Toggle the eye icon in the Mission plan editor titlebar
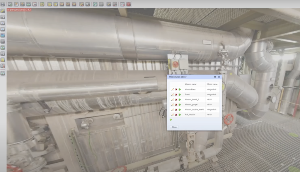300x172 pixels. (215, 77)
